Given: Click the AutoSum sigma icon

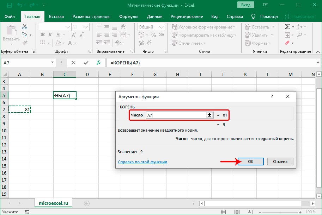Looking at the screenshot, I should tap(287, 27).
